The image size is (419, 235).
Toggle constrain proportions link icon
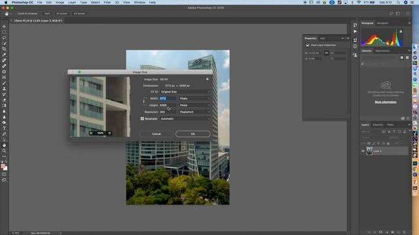(144, 102)
